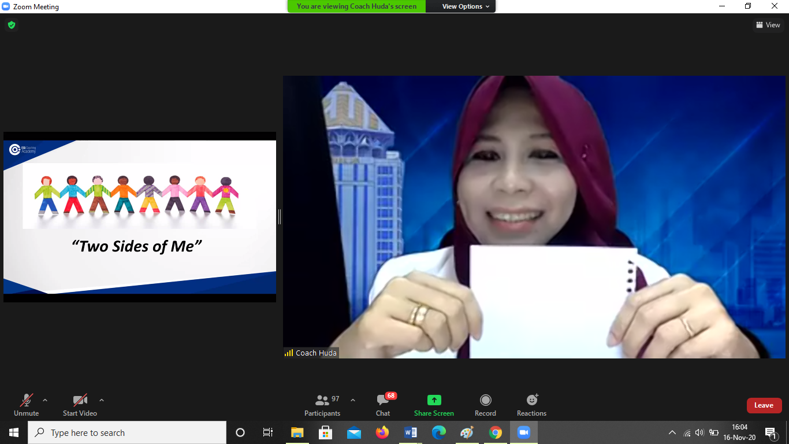Leave the meeting
This screenshot has width=789, height=444.
click(764, 405)
